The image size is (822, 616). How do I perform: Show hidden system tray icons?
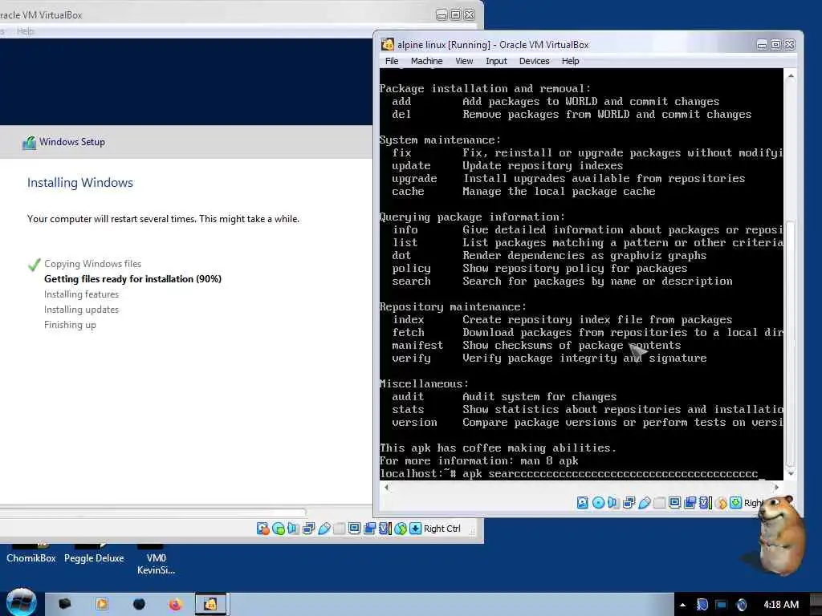(x=682, y=605)
